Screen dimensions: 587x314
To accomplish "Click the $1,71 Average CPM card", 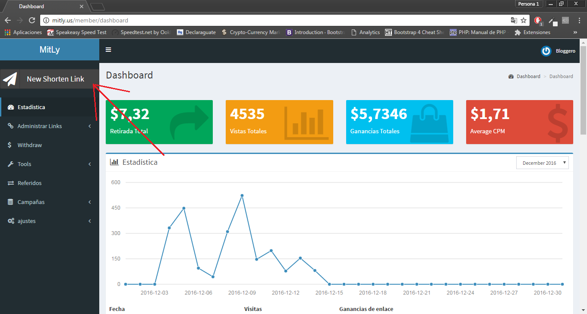I will click(x=520, y=122).
